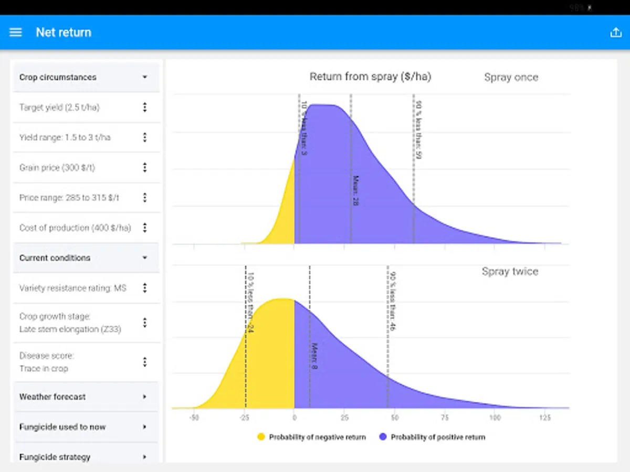Open options for Yield range: 1.5 to 3 t/ha

click(x=145, y=137)
